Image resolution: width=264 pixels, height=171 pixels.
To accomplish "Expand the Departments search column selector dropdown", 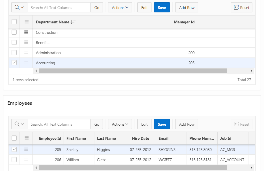I will click(19, 8).
